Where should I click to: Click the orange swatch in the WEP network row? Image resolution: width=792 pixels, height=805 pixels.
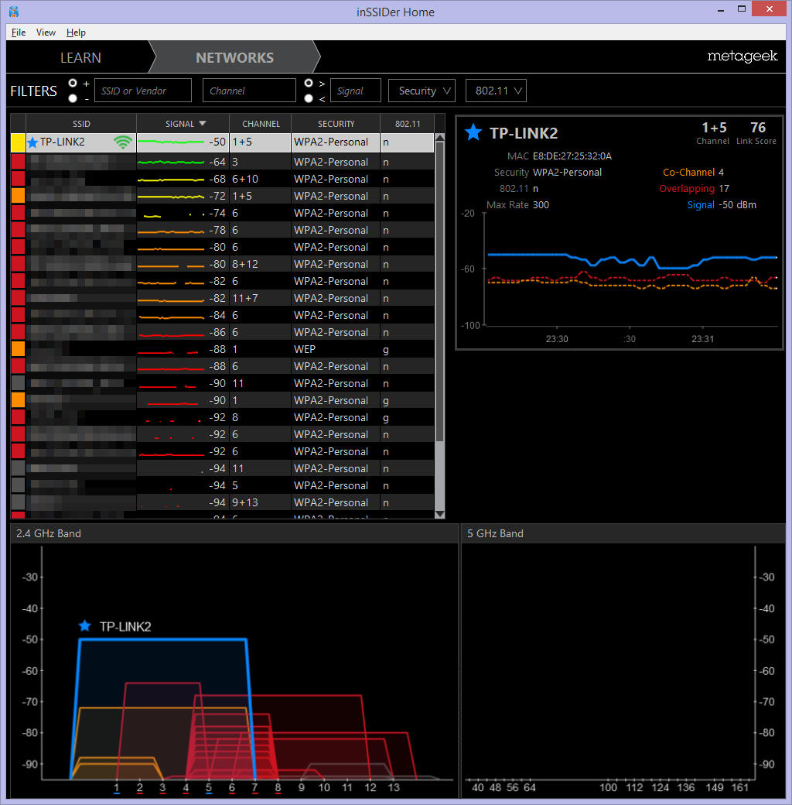(x=18, y=349)
